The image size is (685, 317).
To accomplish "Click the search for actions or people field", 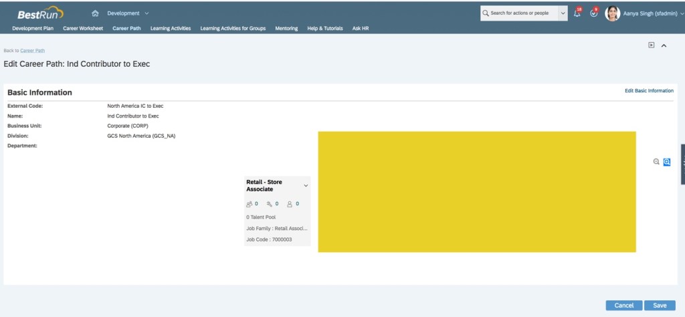I will pyautogui.click(x=520, y=13).
